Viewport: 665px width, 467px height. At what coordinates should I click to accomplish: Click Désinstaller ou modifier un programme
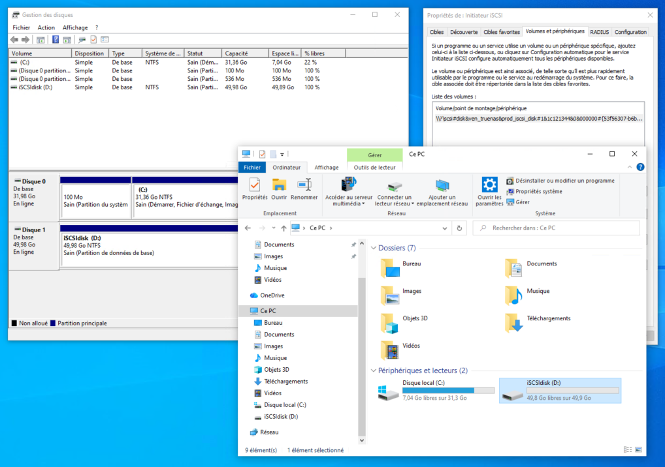click(564, 181)
